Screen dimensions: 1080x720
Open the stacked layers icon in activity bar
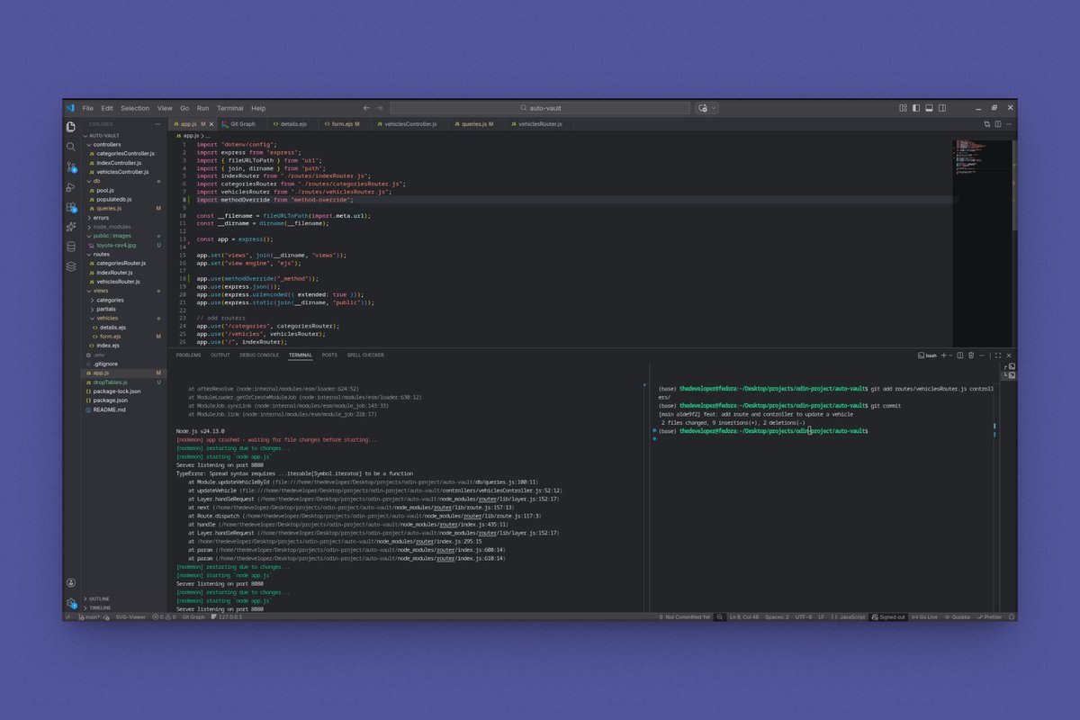tap(71, 266)
